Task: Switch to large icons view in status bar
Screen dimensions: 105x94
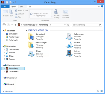Action: (x=101, y=91)
